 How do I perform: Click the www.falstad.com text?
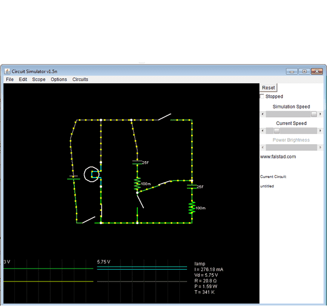[x=278, y=157]
